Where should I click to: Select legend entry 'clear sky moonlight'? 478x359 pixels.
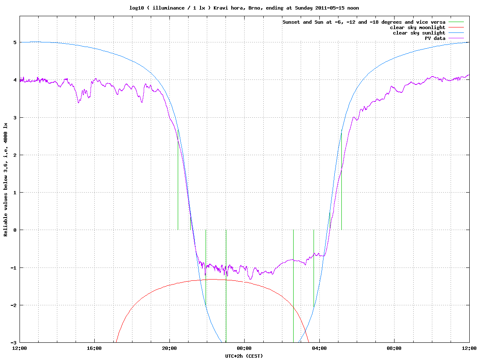tap(418, 27)
